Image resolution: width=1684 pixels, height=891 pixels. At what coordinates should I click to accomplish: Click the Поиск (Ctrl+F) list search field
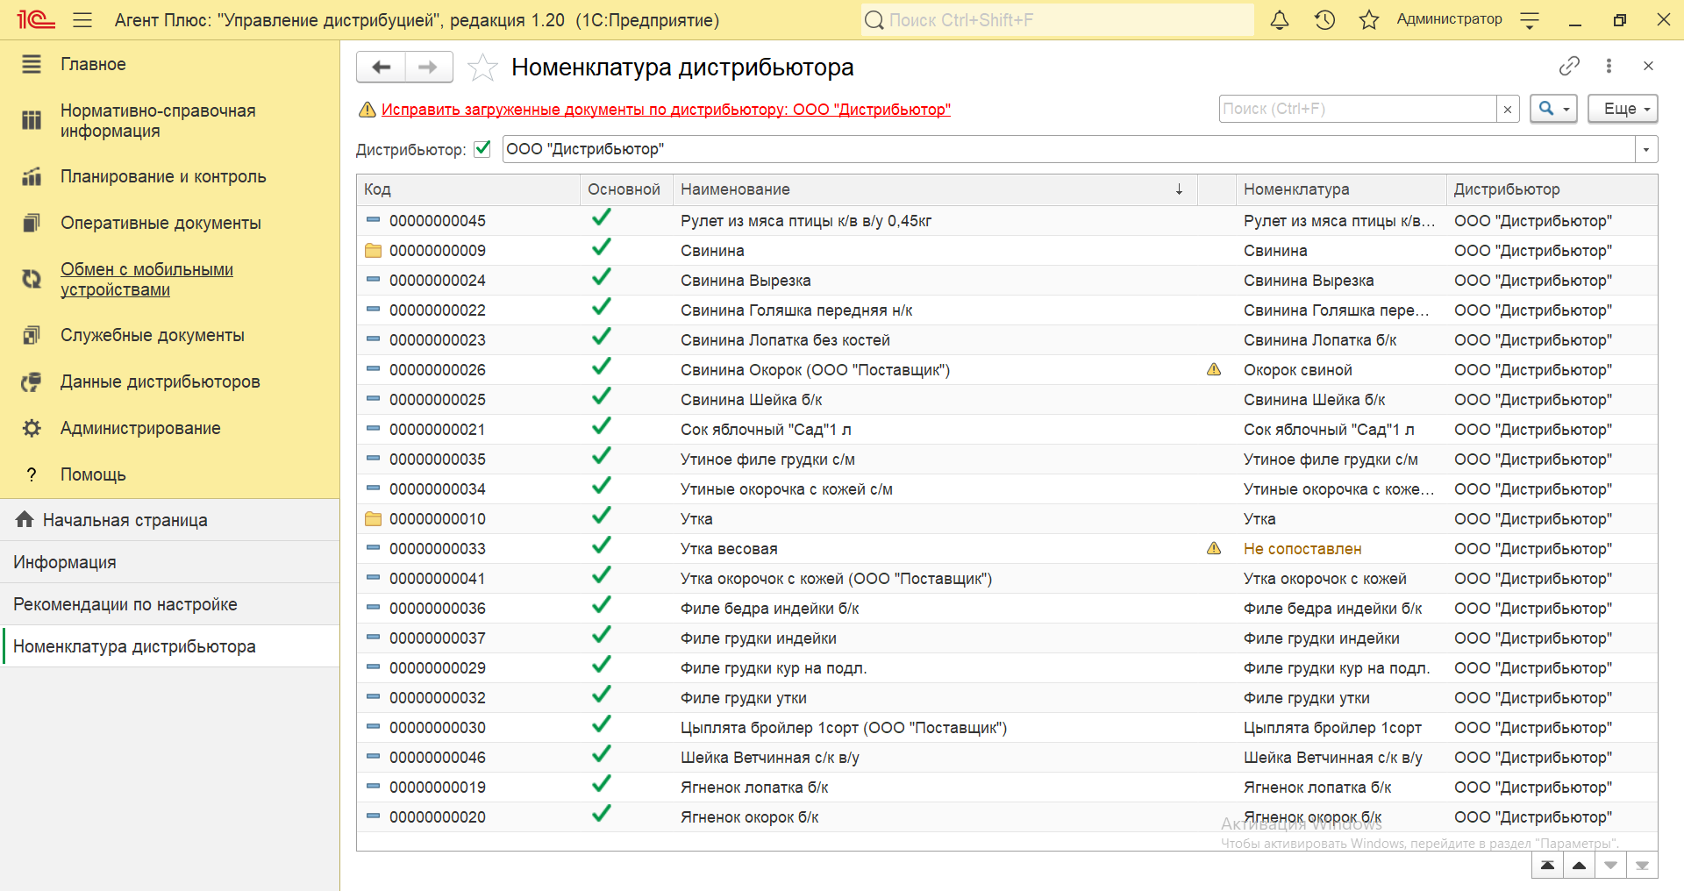click(x=1358, y=109)
